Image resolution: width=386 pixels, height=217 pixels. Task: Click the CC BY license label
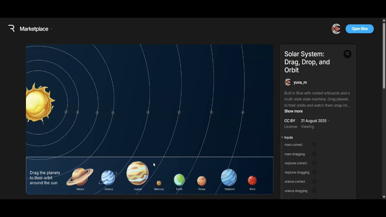[x=290, y=121]
